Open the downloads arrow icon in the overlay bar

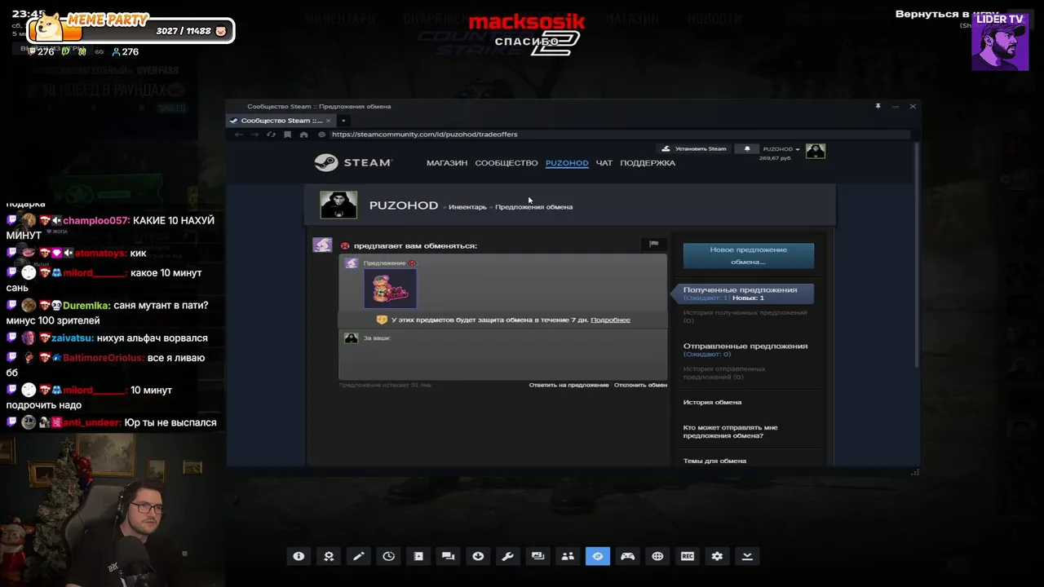click(x=478, y=556)
